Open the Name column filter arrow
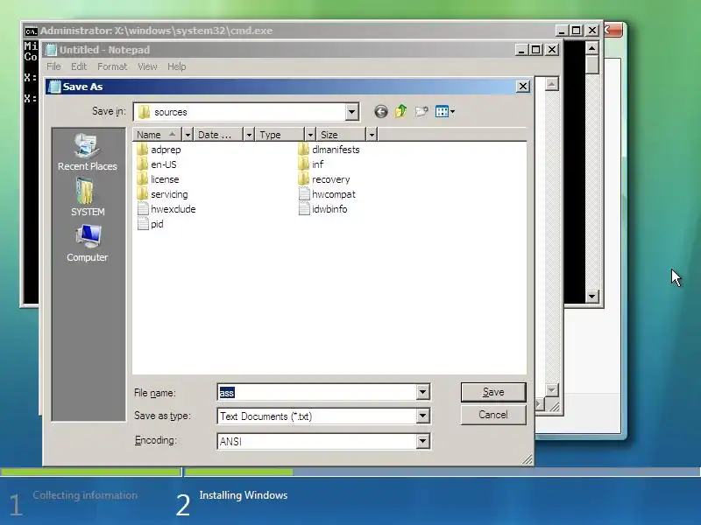This screenshot has width=701, height=525. click(x=188, y=135)
